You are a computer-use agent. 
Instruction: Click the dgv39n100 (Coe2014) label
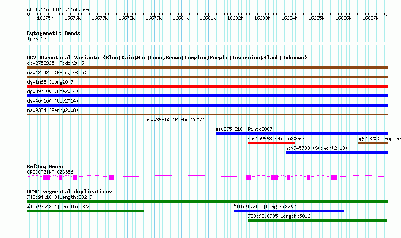click(x=53, y=91)
